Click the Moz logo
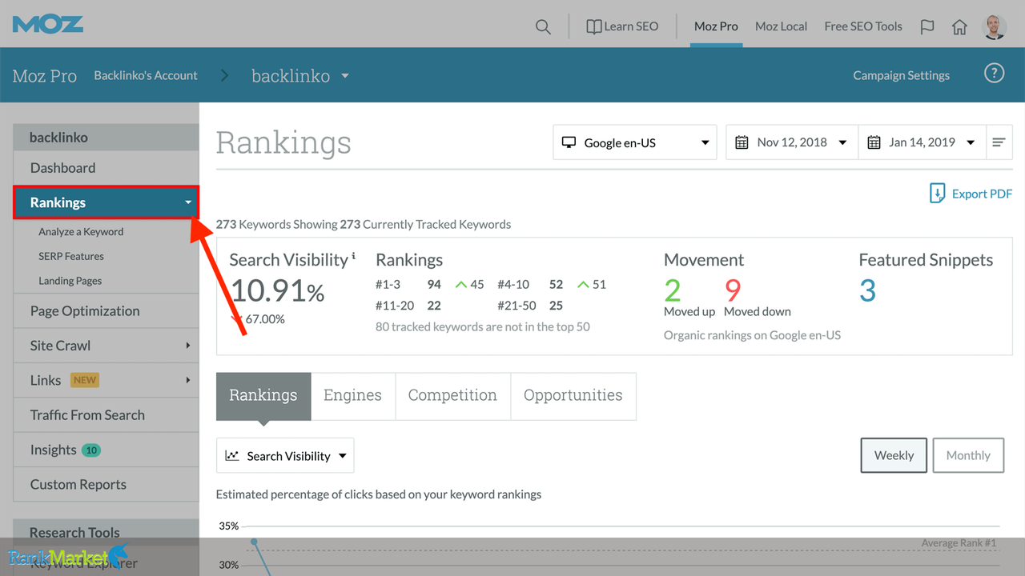Viewport: 1025px width, 576px height. point(48,24)
